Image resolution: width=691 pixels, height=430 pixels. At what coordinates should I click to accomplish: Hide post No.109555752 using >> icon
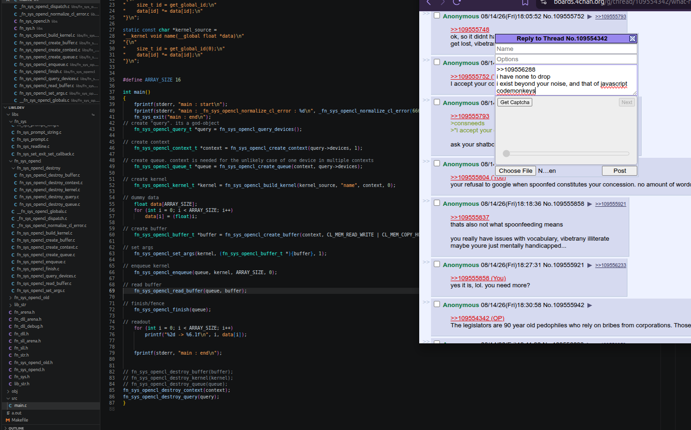[426, 14]
